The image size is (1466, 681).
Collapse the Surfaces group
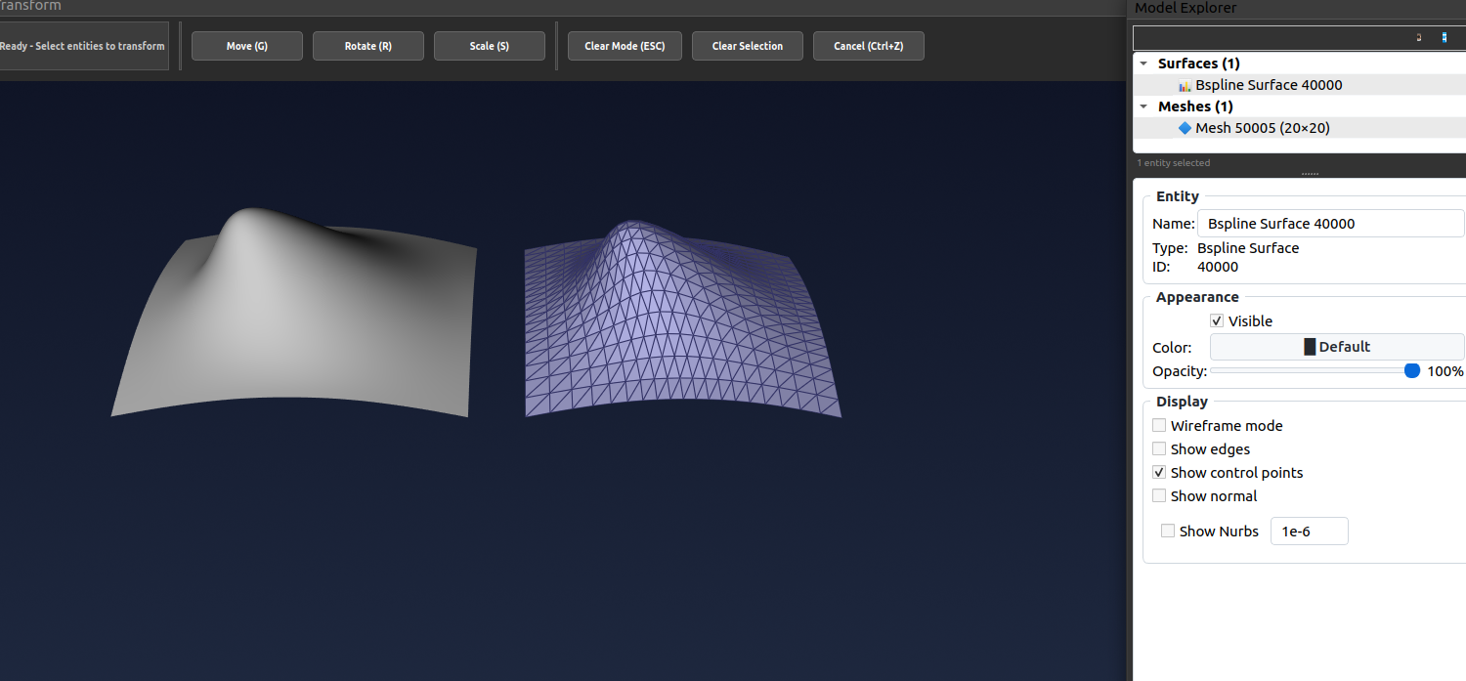1143,63
